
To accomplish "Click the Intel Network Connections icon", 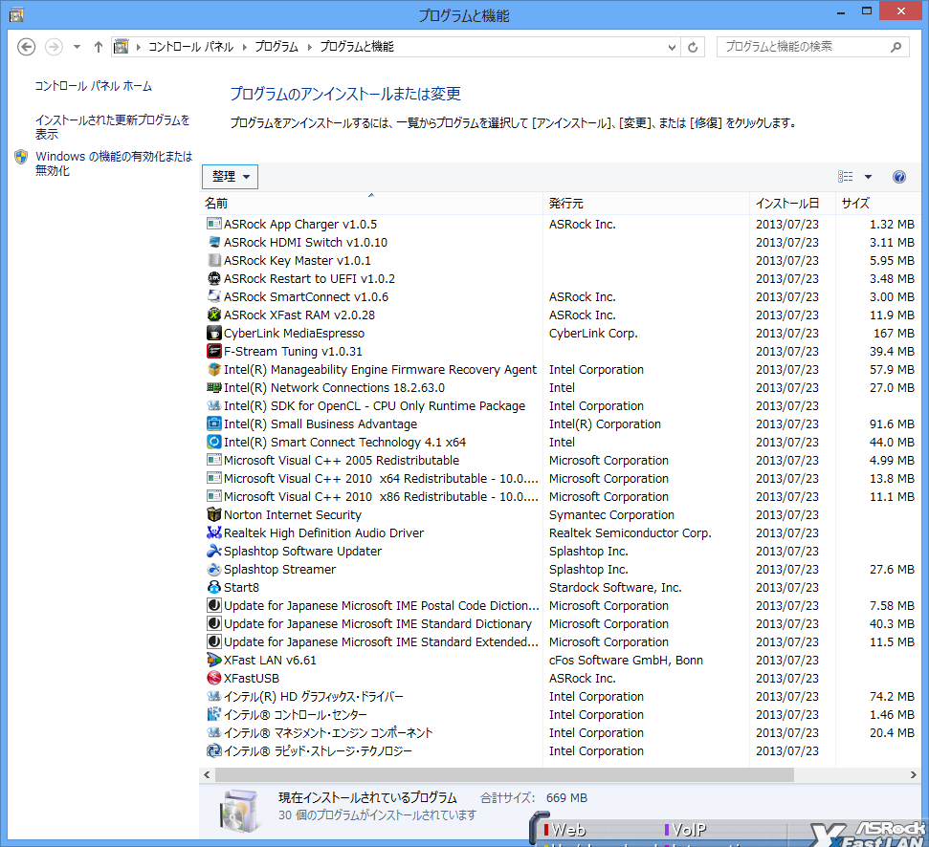I will click(214, 388).
